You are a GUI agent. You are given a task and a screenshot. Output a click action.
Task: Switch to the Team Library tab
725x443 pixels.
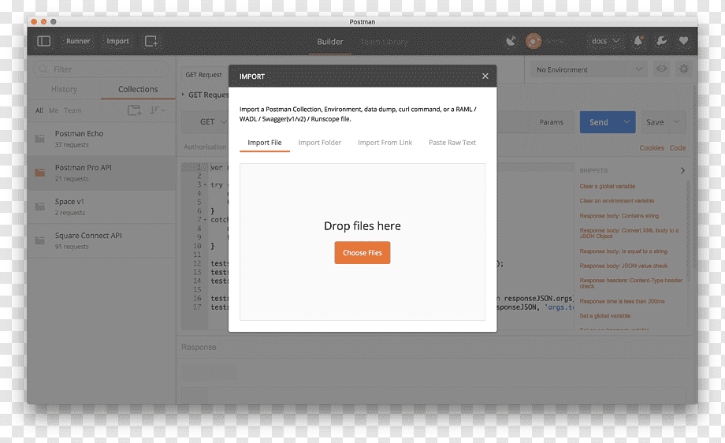coord(384,42)
